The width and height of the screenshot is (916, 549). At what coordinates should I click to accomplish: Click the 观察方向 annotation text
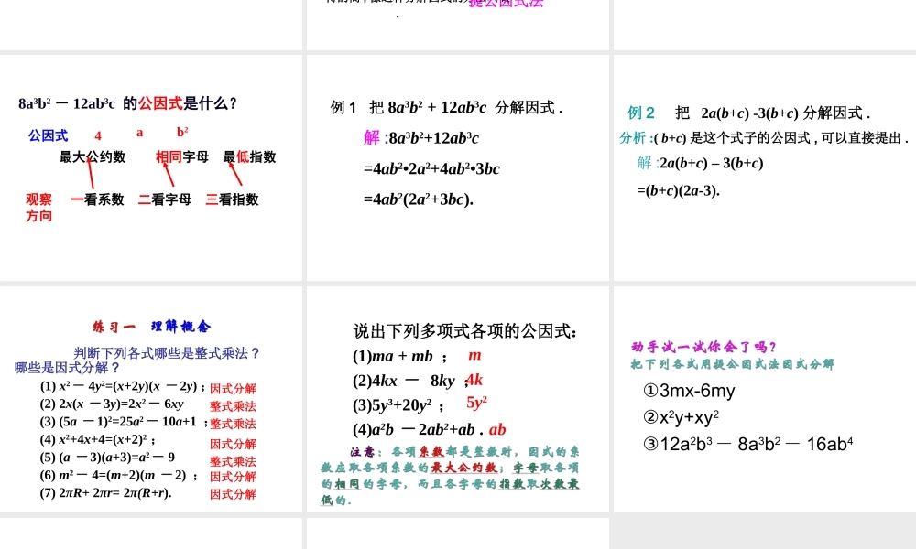(x=38, y=207)
